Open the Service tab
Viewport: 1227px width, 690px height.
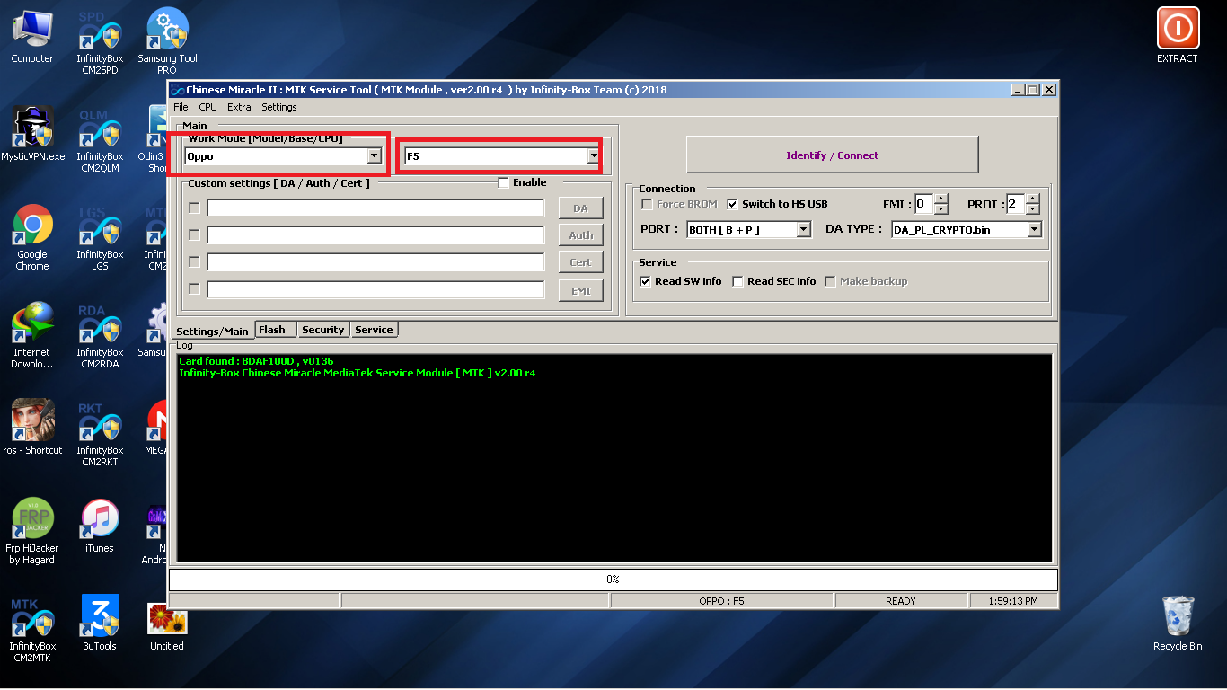[374, 330]
